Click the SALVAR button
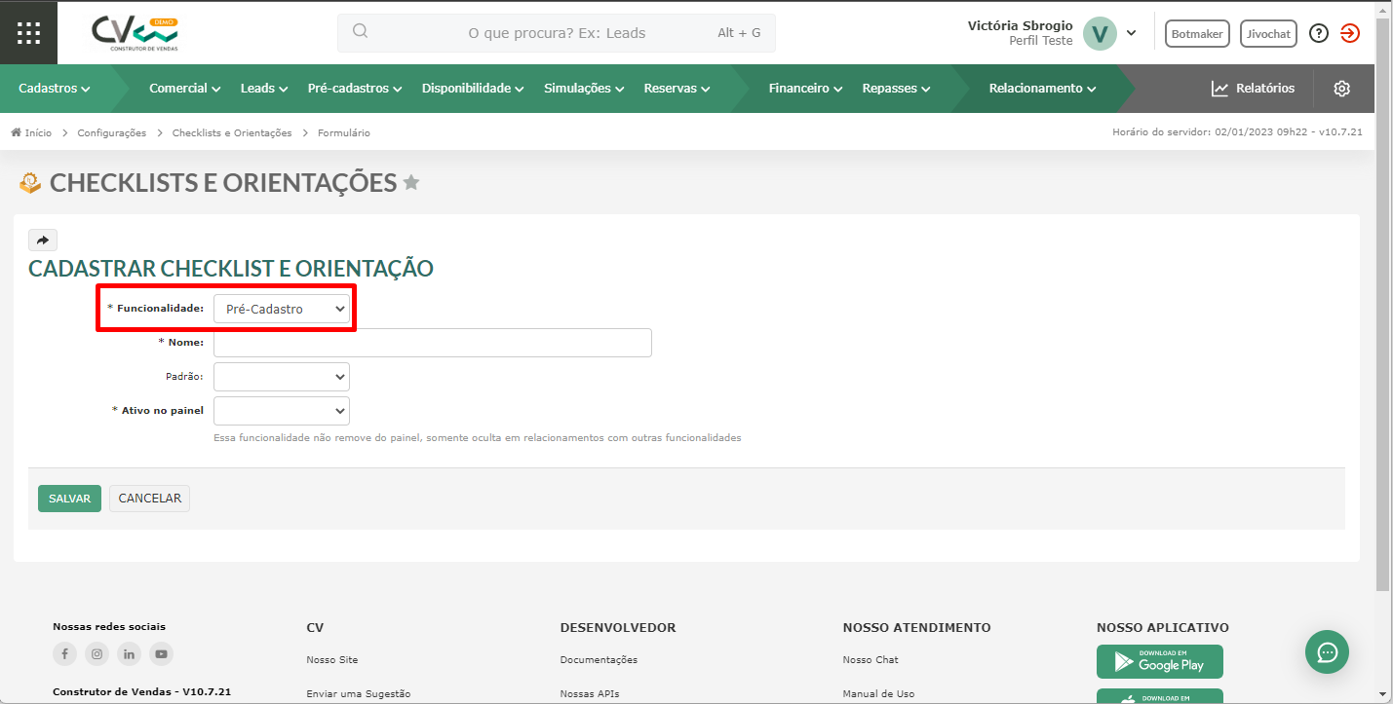1393x704 pixels. pos(69,499)
